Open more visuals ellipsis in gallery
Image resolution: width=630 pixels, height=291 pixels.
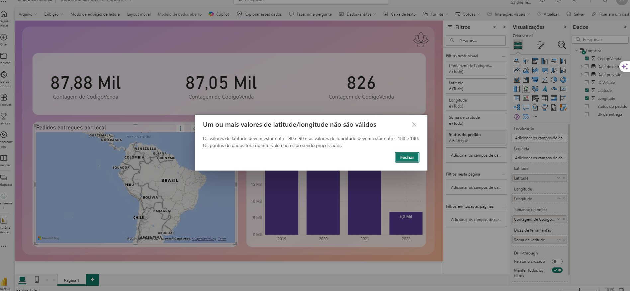[535, 117]
